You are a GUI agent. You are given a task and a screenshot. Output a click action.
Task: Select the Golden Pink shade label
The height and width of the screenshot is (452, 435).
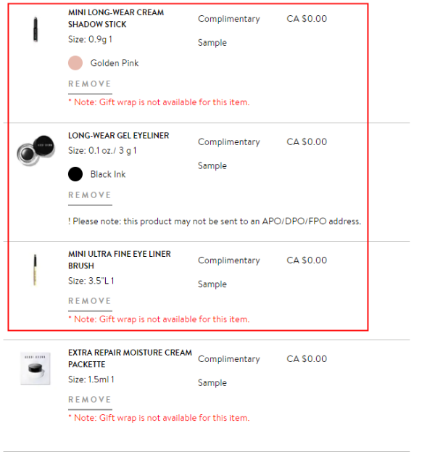(115, 63)
